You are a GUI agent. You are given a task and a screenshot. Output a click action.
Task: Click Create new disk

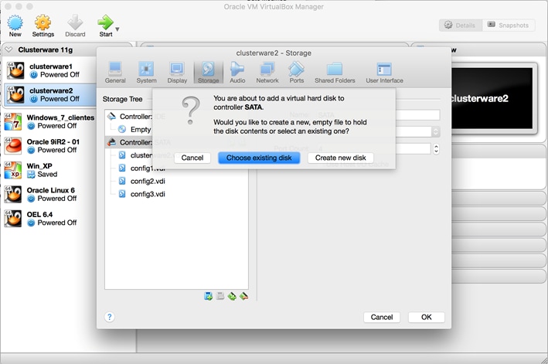tap(340, 158)
